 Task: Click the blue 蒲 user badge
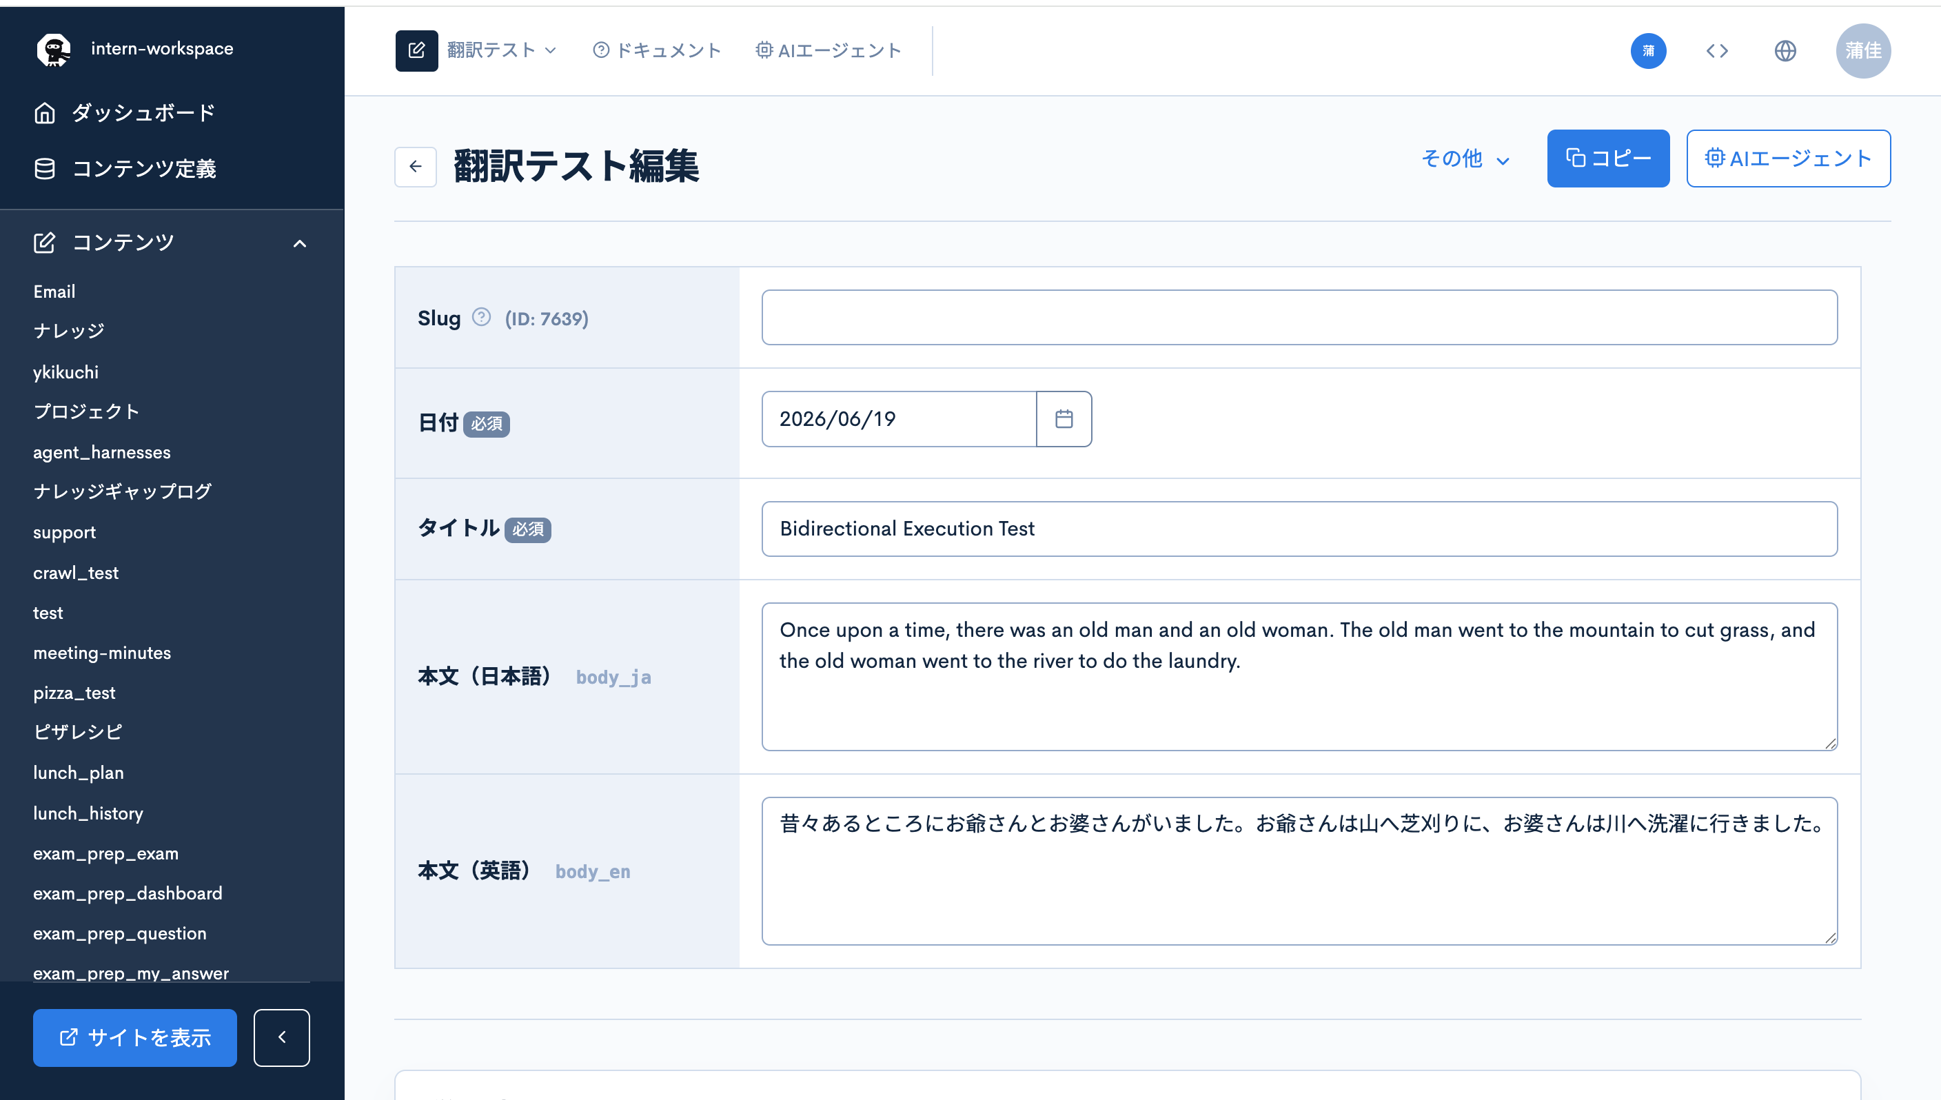tap(1648, 50)
